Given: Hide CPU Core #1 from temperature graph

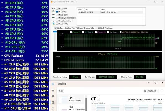Looking at the screenshot, I should point(71,32).
